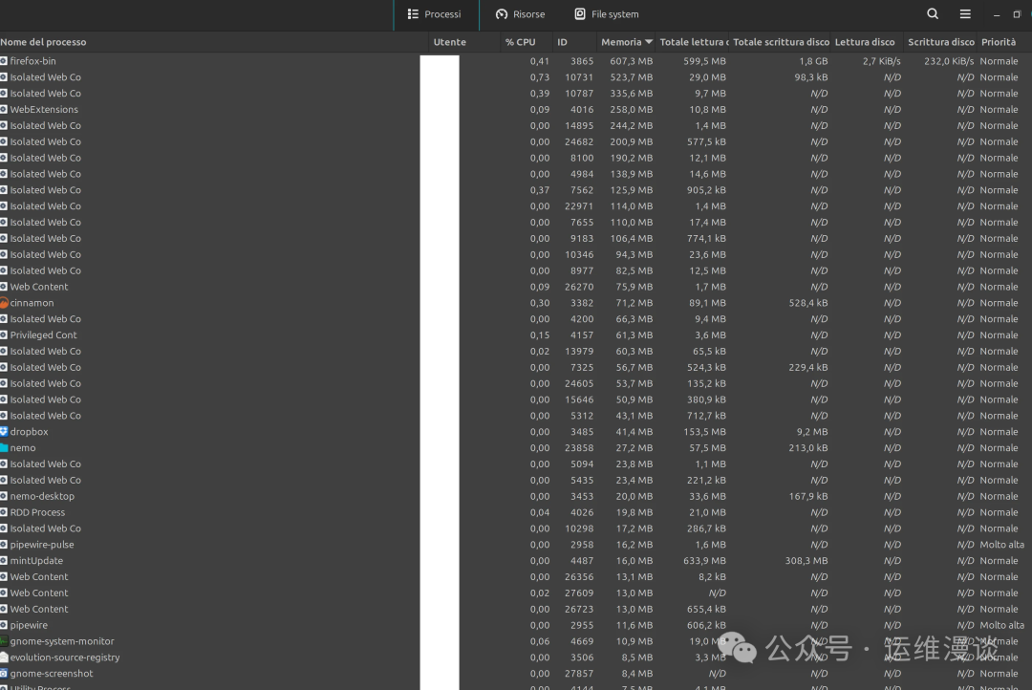This screenshot has height=690, width=1032.
Task: Sort by Lettura disco column
Action: pyautogui.click(x=865, y=42)
